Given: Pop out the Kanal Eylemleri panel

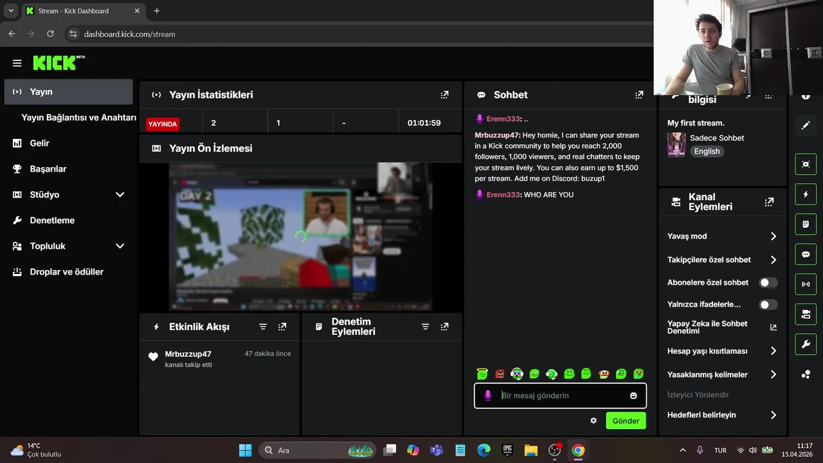Looking at the screenshot, I should pos(769,202).
